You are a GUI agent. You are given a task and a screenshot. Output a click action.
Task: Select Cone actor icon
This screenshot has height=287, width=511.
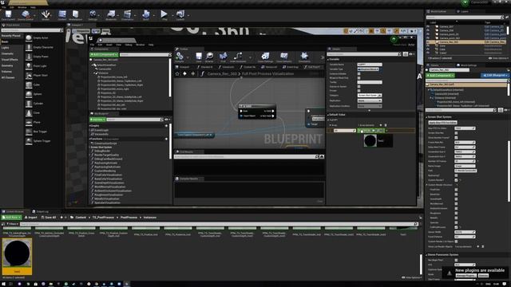coord(29,113)
